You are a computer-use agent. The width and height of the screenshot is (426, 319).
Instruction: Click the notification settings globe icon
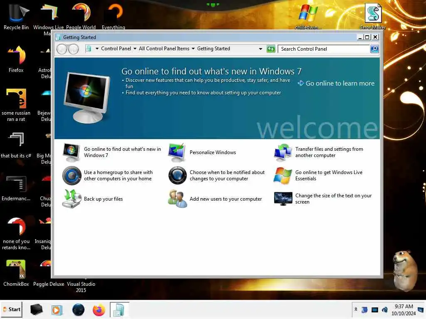(x=177, y=176)
